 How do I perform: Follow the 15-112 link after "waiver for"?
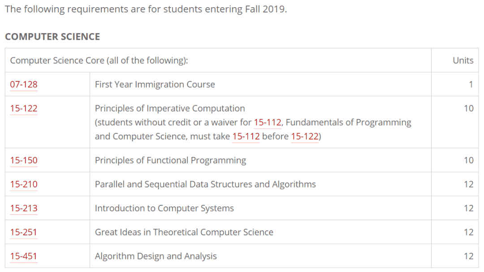[268, 122]
